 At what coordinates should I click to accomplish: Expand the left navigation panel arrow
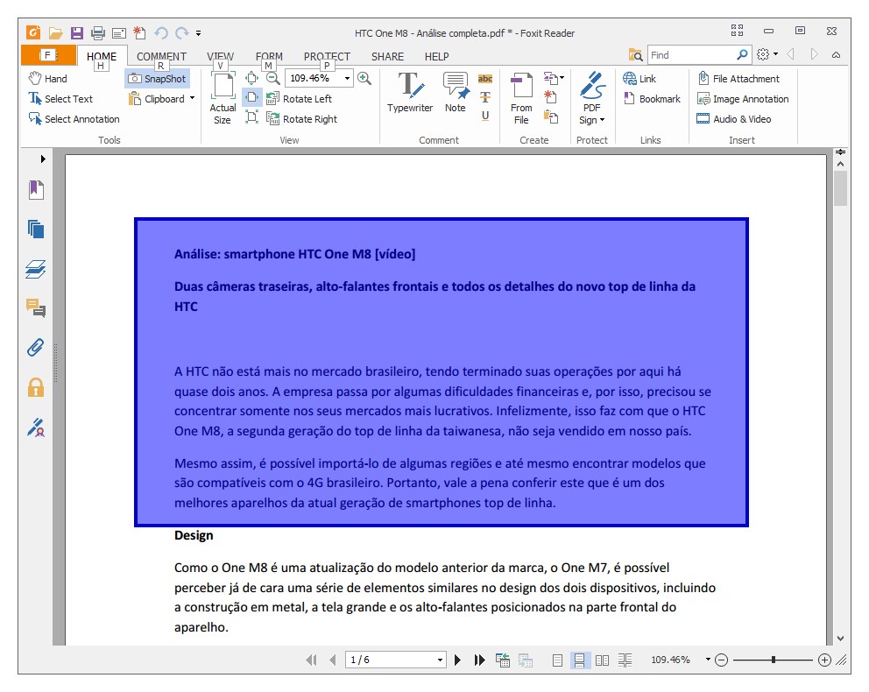tap(43, 159)
